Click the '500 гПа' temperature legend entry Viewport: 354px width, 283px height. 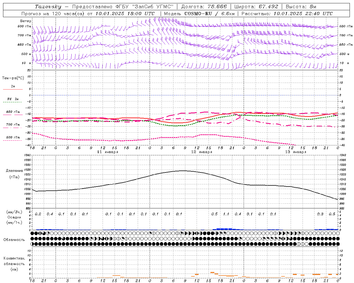13,137
